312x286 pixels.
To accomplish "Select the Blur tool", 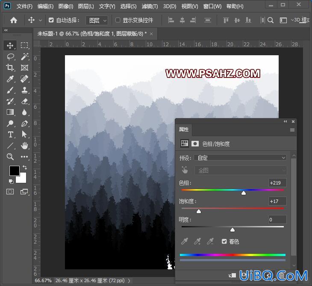I will [24, 112].
